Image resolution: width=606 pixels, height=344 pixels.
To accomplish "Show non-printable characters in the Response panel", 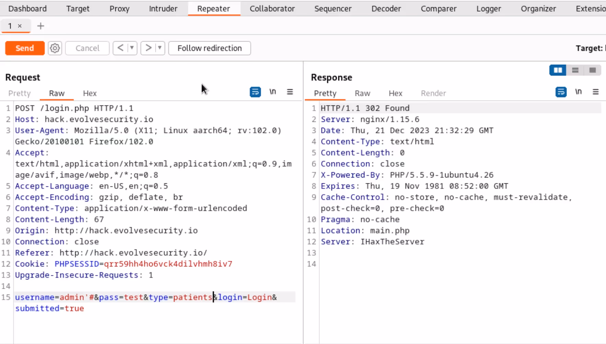I will pos(579,92).
